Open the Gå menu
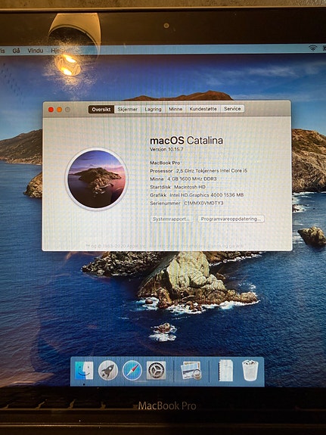Screen dimensions: 326x435 pyautogui.click(x=17, y=51)
